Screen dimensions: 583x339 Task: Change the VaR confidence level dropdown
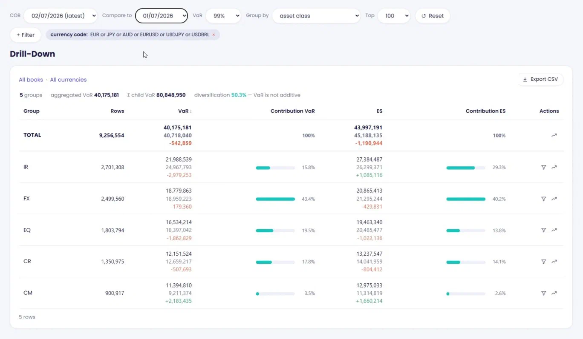point(223,16)
